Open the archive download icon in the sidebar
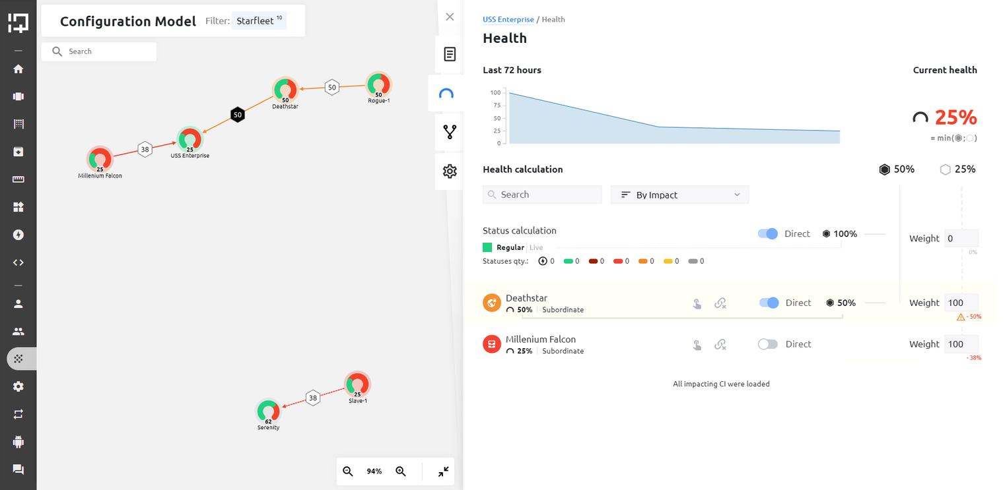Viewport: 1005px width, 490px height. [x=18, y=152]
